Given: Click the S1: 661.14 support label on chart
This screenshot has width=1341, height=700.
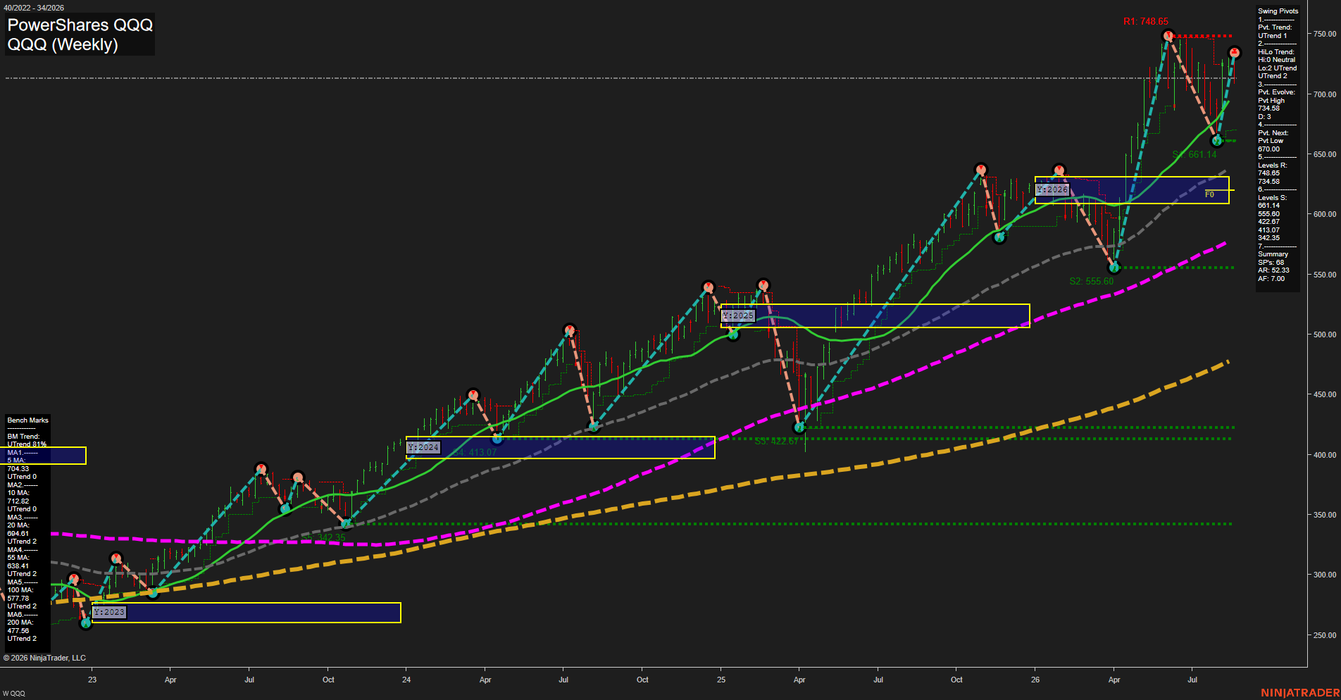Looking at the screenshot, I should [x=1194, y=154].
